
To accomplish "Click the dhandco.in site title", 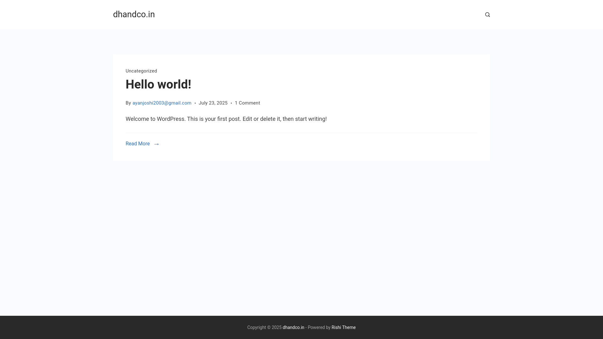I will [x=134, y=14].
